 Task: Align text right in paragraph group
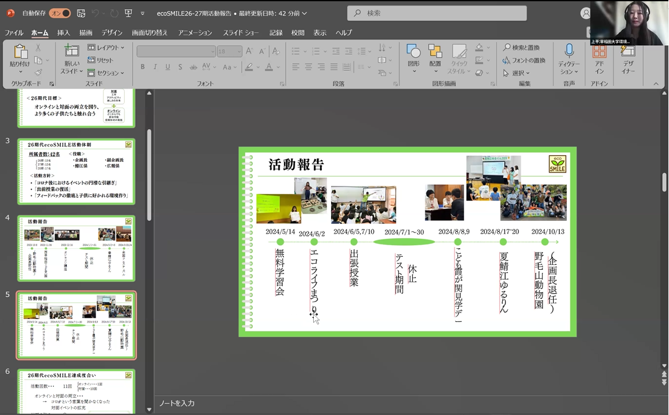(x=321, y=67)
